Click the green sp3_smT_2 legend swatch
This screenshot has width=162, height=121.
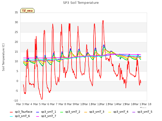coord(62,112)
